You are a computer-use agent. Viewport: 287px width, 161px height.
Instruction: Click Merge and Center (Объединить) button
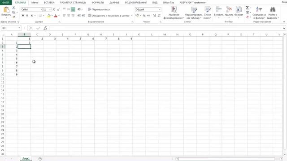coord(109,16)
